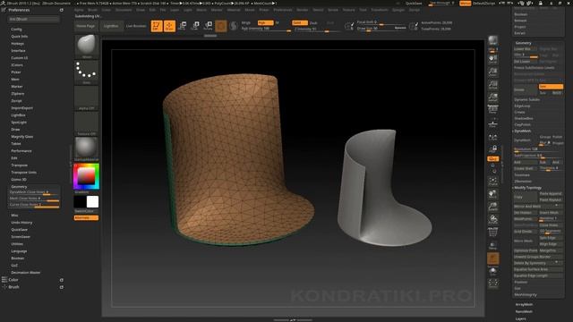
Task: Click the Zoom3D icon on right shelf
Action: coord(493,207)
